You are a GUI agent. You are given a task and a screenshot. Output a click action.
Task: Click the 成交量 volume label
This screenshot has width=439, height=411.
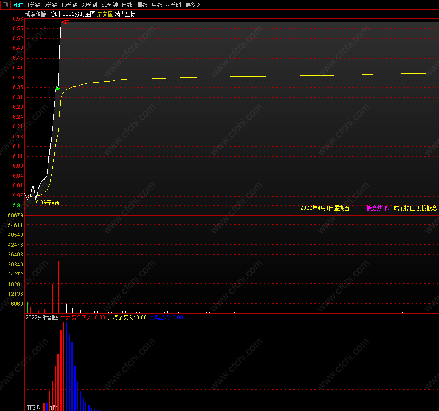(x=105, y=14)
